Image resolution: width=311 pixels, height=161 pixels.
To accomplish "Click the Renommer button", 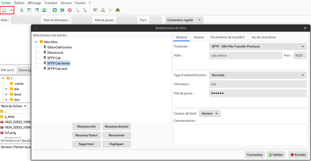I will [117, 135].
